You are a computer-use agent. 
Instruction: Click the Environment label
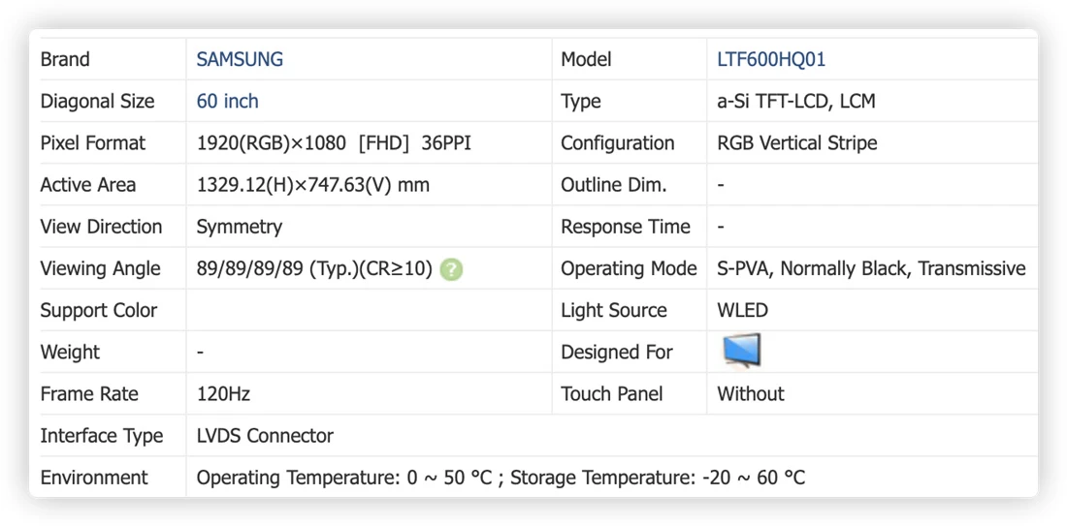[94, 478]
